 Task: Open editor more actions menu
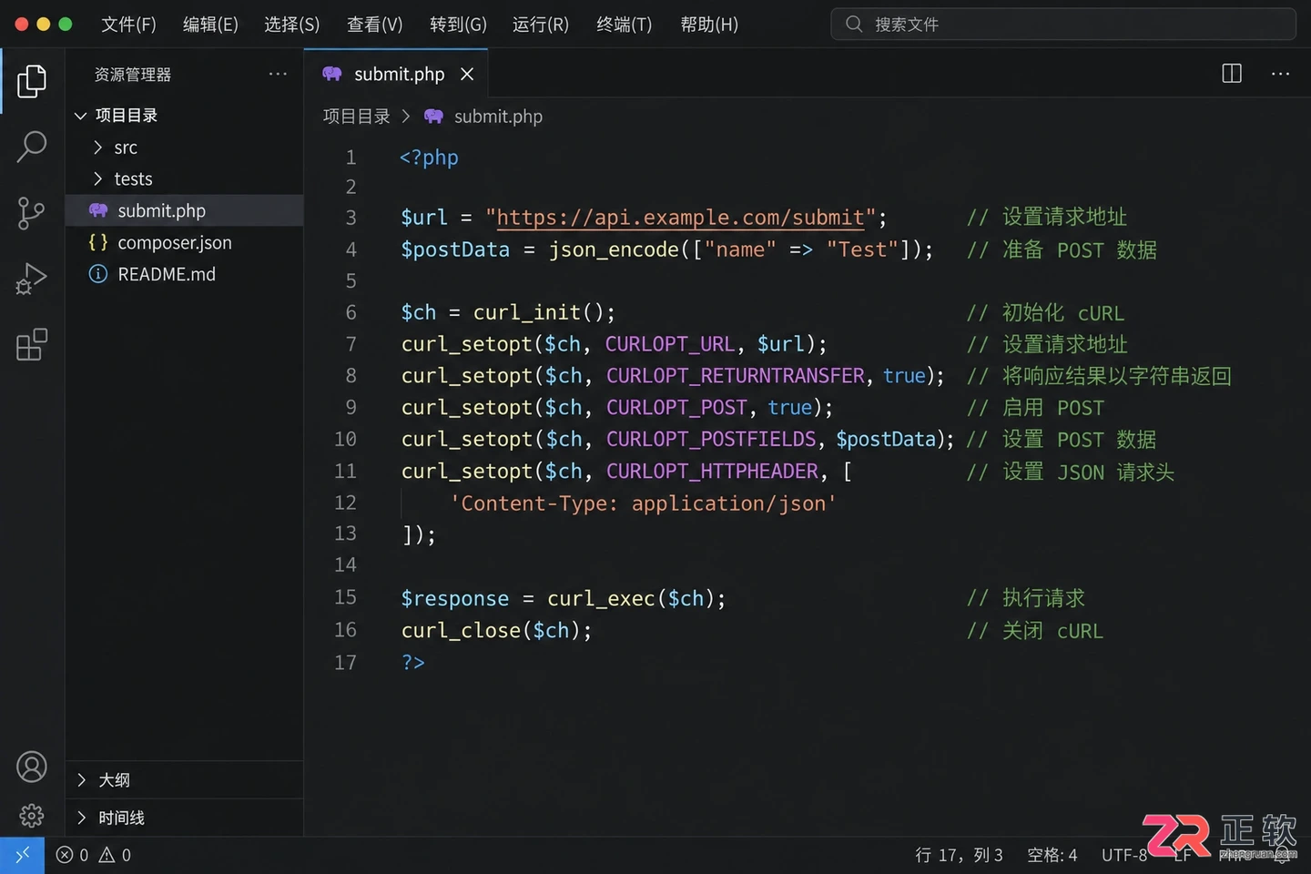1280,74
